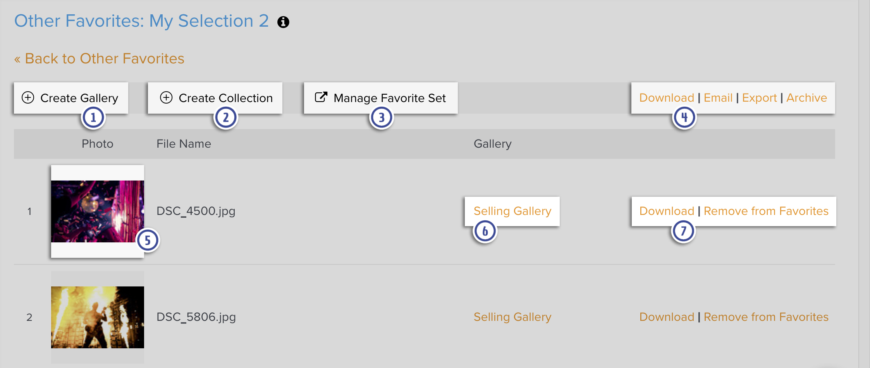The width and height of the screenshot is (870, 368).
Task: Download the whole favorite set
Action: tap(667, 98)
